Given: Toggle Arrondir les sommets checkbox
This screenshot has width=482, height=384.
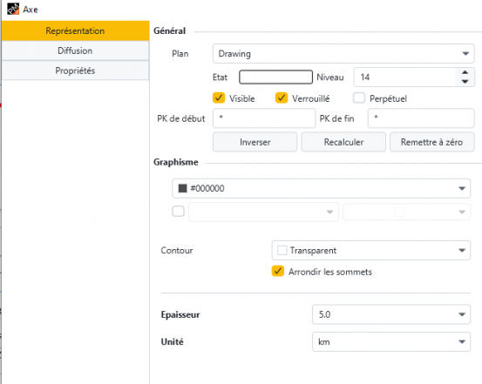Looking at the screenshot, I should coord(277,272).
